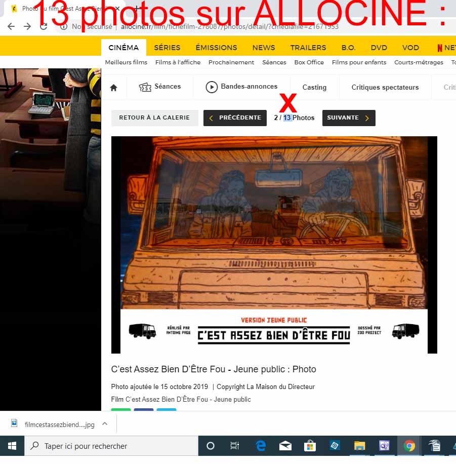Open Box Office link

[309, 62]
